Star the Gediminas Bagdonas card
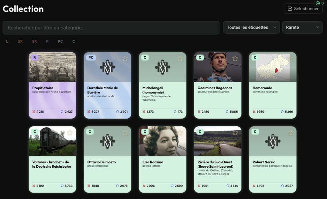 [x=235, y=58]
